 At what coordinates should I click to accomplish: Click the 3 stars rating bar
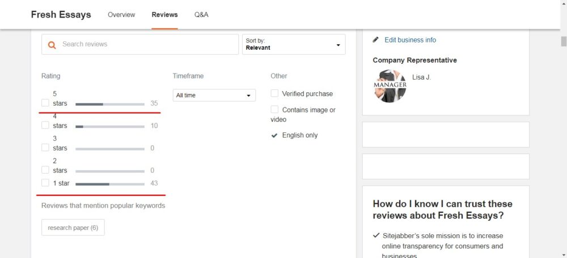[x=110, y=149]
